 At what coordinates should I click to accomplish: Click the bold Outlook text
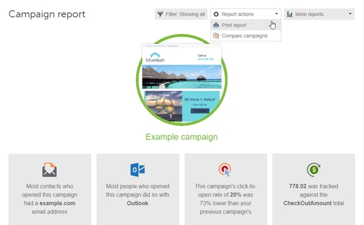pyautogui.click(x=138, y=203)
